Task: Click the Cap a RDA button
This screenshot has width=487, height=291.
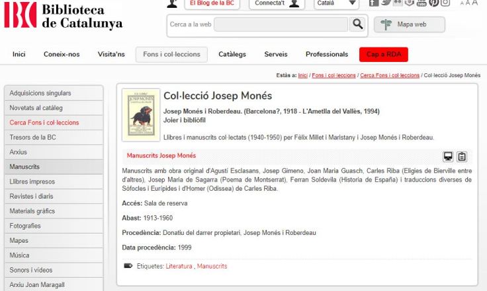Action: pyautogui.click(x=383, y=54)
